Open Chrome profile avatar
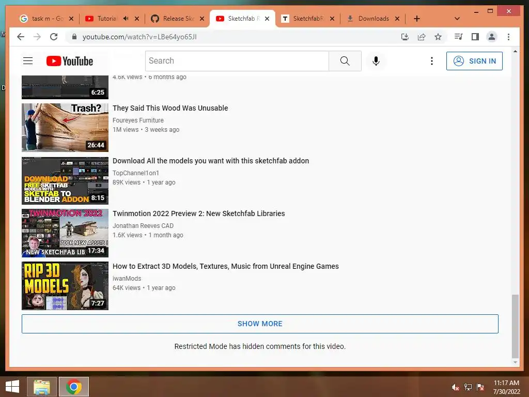529x397 pixels. point(492,37)
